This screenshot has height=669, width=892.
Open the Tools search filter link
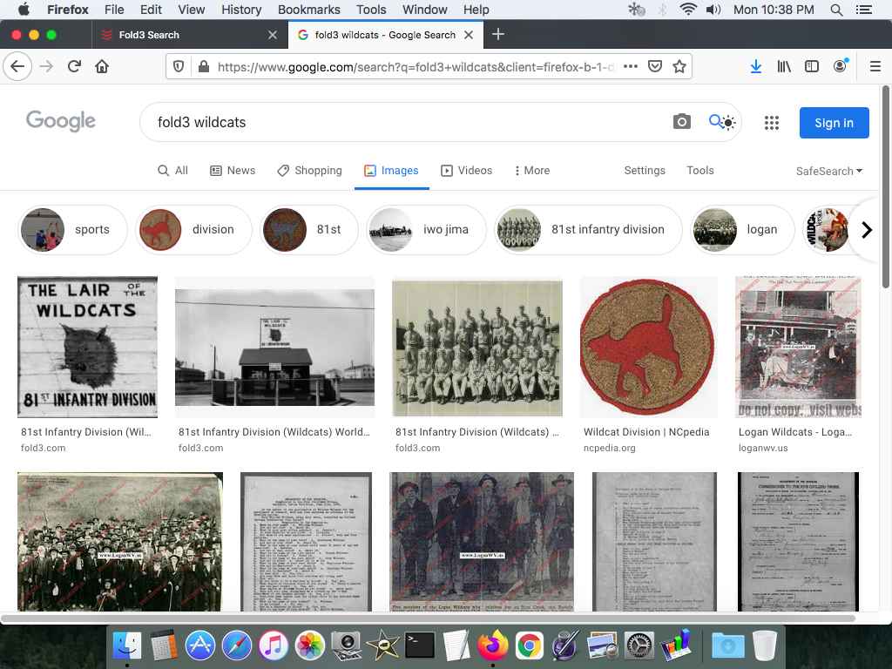(x=699, y=171)
